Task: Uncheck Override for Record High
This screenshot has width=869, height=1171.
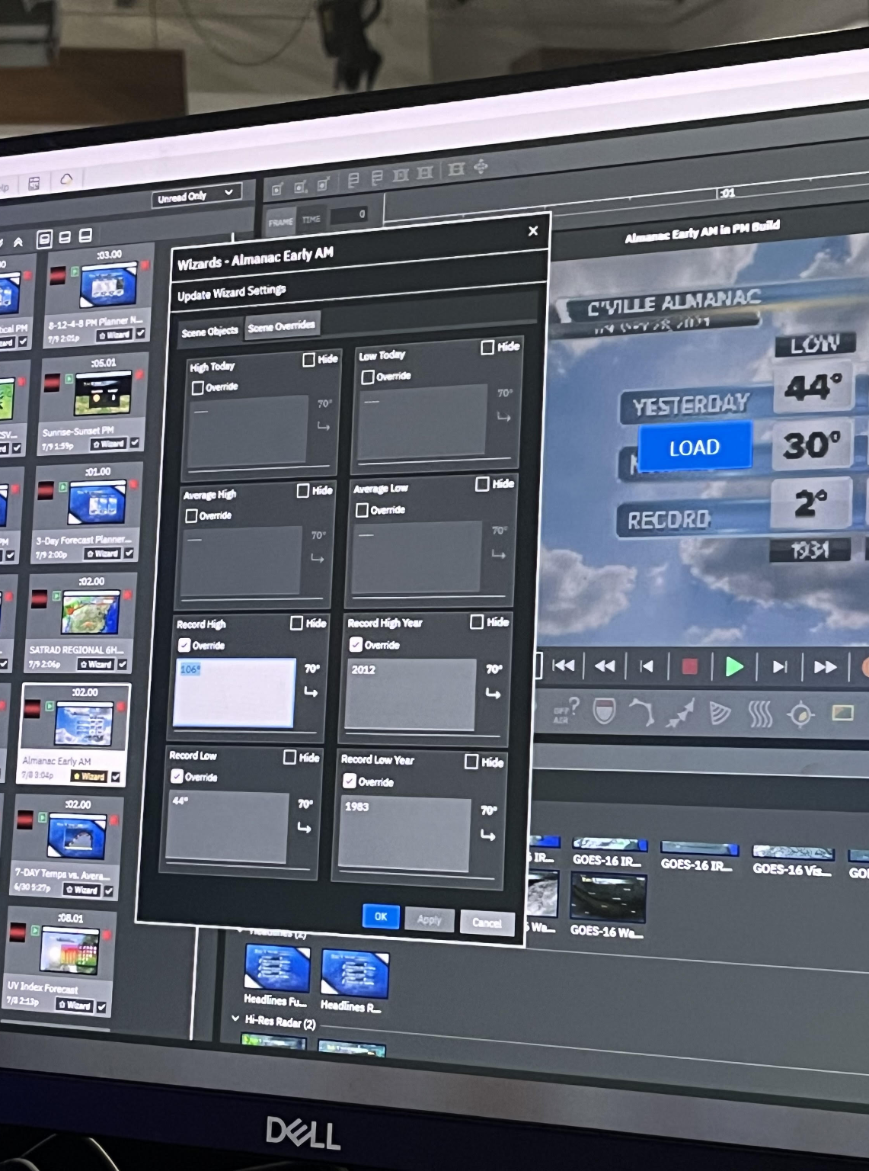Action: pos(184,645)
